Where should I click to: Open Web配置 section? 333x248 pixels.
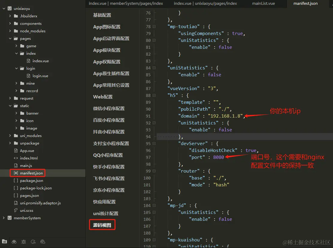click(x=103, y=97)
